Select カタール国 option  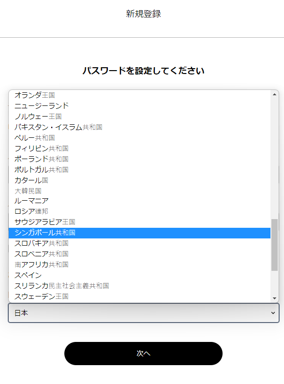click(139, 180)
